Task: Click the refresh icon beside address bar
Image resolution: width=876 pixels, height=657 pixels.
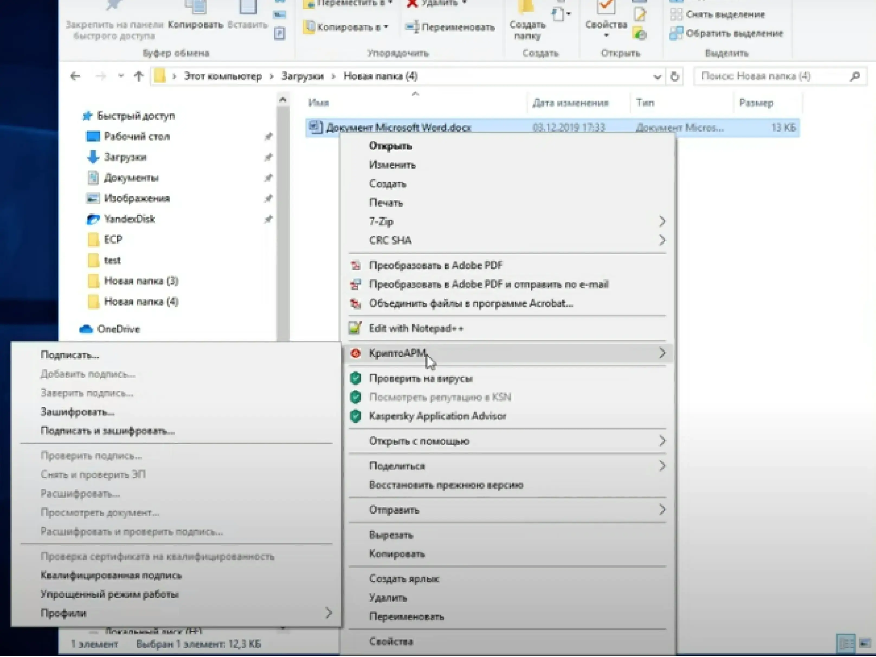Action: (675, 76)
